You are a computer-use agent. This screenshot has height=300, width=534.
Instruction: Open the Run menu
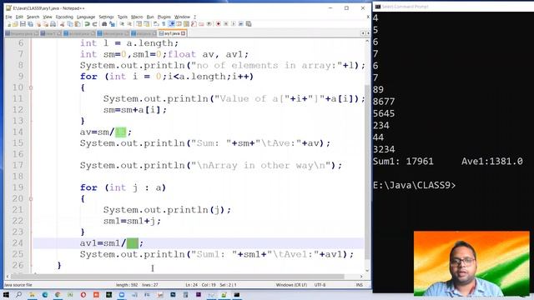point(150,17)
